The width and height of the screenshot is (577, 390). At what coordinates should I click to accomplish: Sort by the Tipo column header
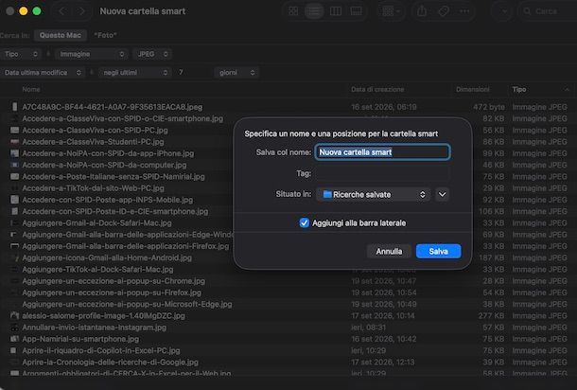point(519,89)
